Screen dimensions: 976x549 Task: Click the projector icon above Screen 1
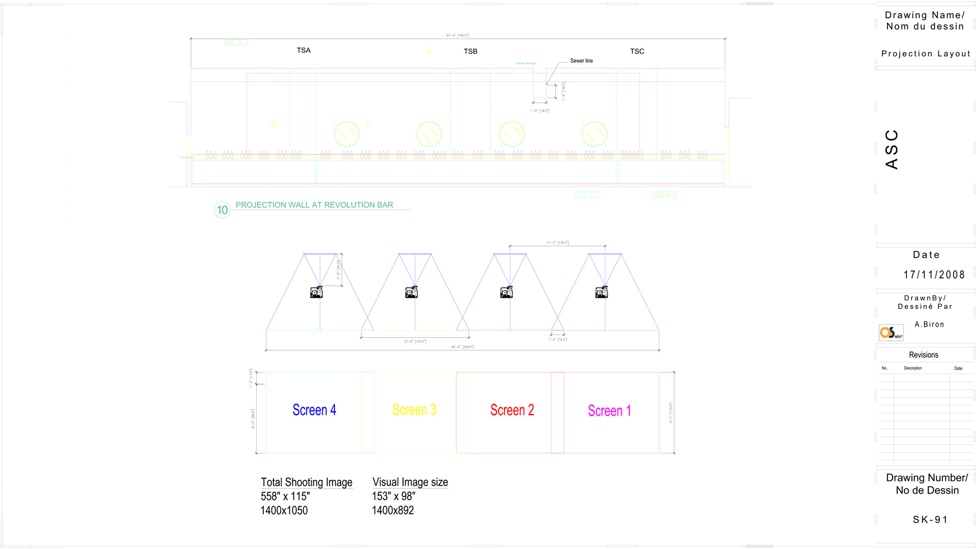pyautogui.click(x=601, y=292)
